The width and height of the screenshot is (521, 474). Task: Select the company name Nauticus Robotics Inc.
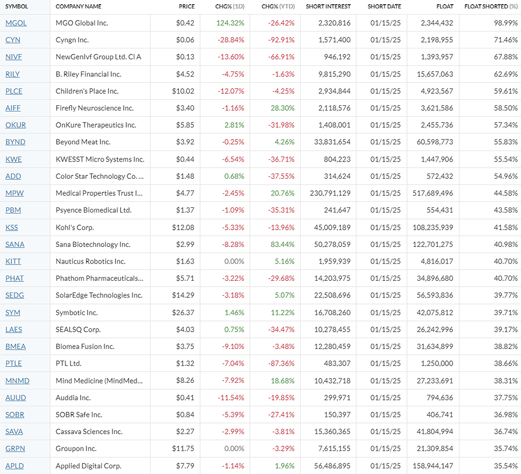coord(91,261)
